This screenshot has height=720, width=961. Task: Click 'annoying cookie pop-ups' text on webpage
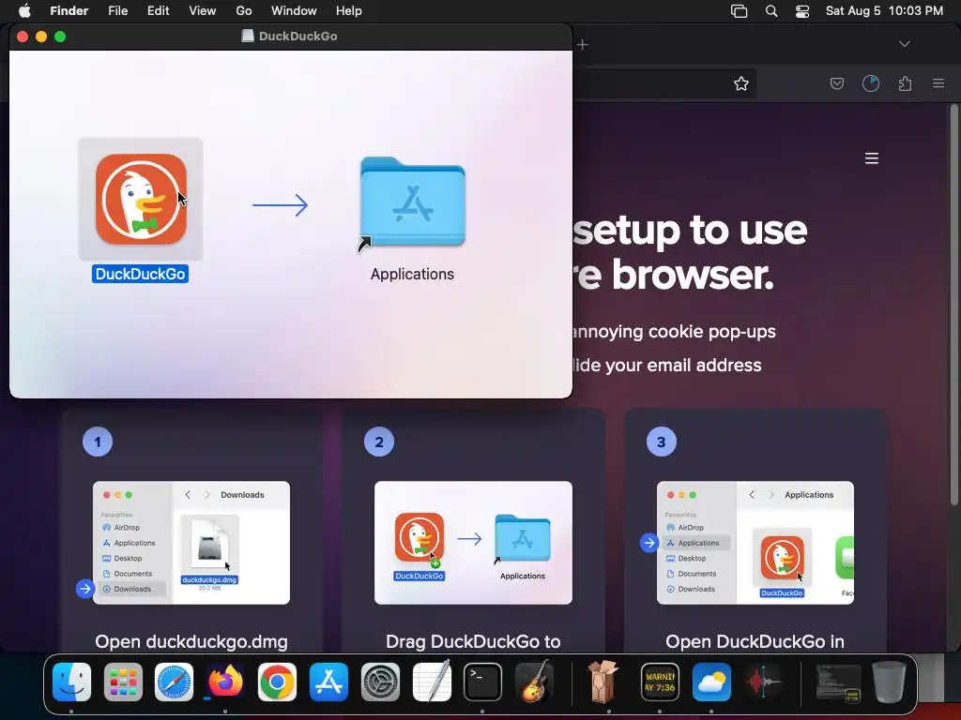[x=673, y=332]
